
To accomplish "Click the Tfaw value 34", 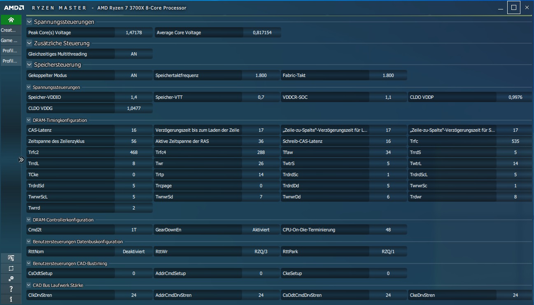I will pos(388,152).
